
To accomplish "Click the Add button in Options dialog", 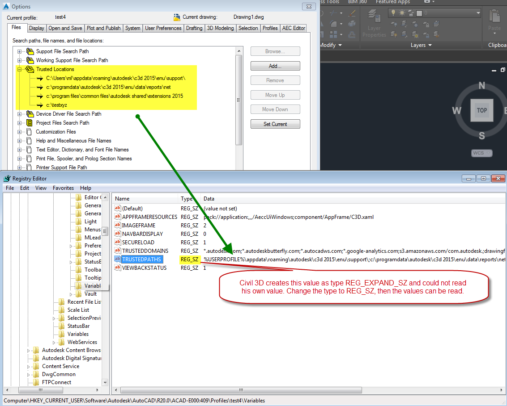I will tap(275, 66).
